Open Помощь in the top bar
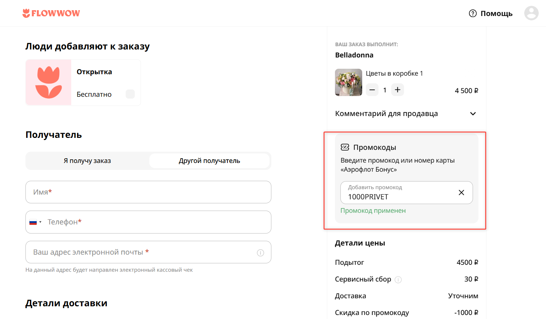 496,13
